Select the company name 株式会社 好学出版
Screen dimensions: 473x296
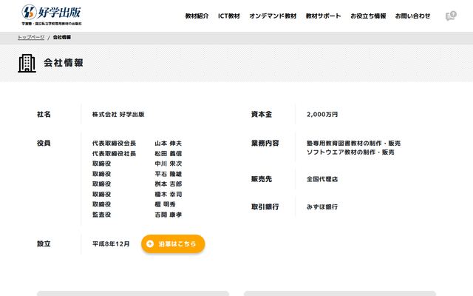(118, 115)
